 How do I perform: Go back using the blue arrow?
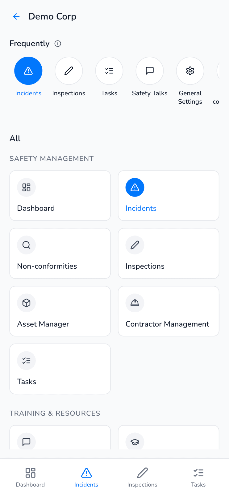click(16, 16)
